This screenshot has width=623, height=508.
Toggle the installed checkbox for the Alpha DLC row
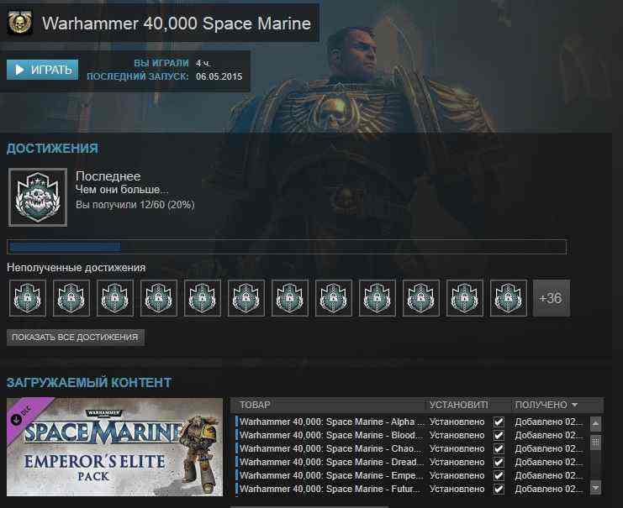coord(499,422)
